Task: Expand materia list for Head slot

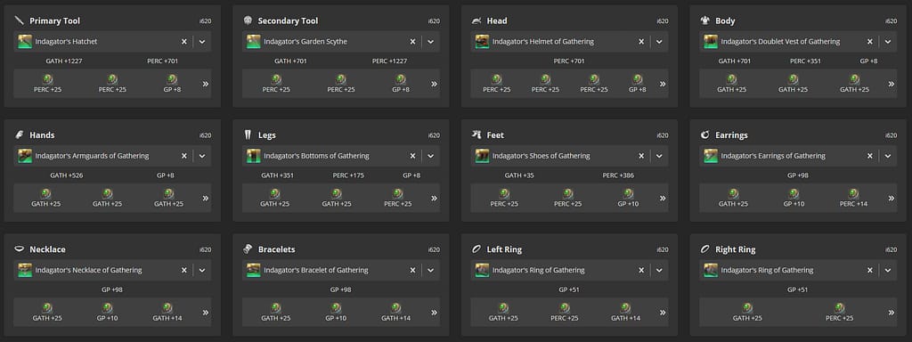Action: (663, 84)
